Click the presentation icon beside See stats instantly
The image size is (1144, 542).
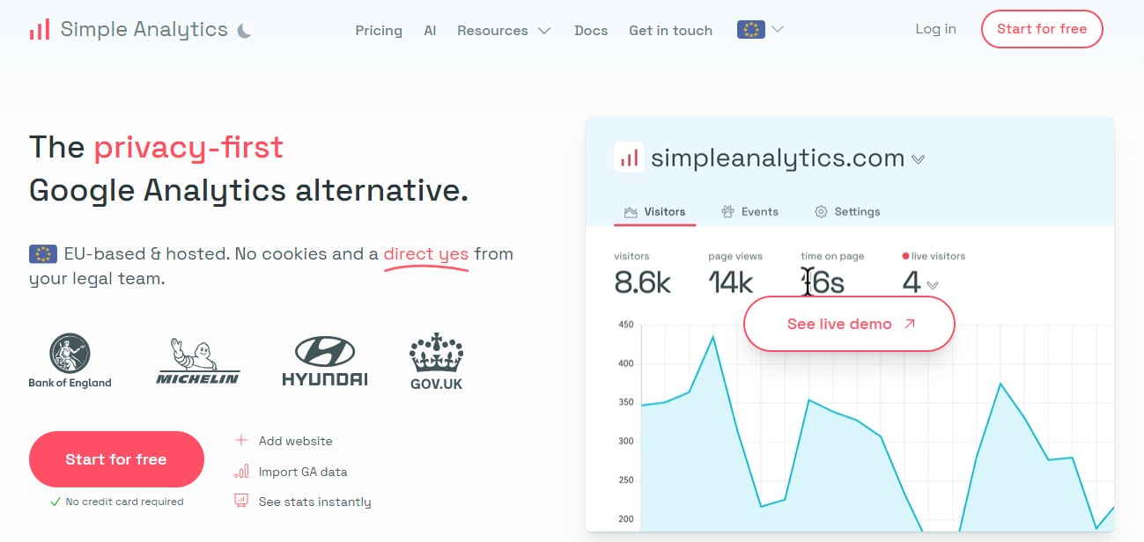point(241,501)
